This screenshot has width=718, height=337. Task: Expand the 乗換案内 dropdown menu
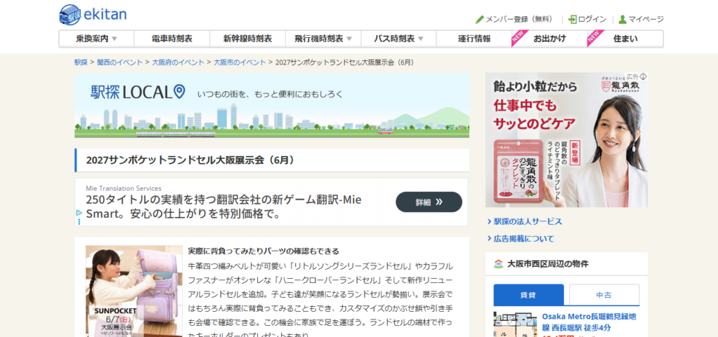[x=114, y=39]
